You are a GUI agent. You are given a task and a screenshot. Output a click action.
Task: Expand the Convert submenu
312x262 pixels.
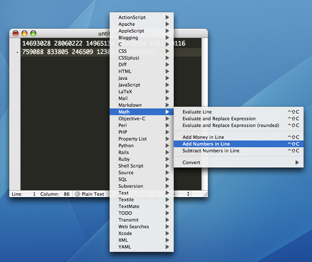click(x=239, y=162)
